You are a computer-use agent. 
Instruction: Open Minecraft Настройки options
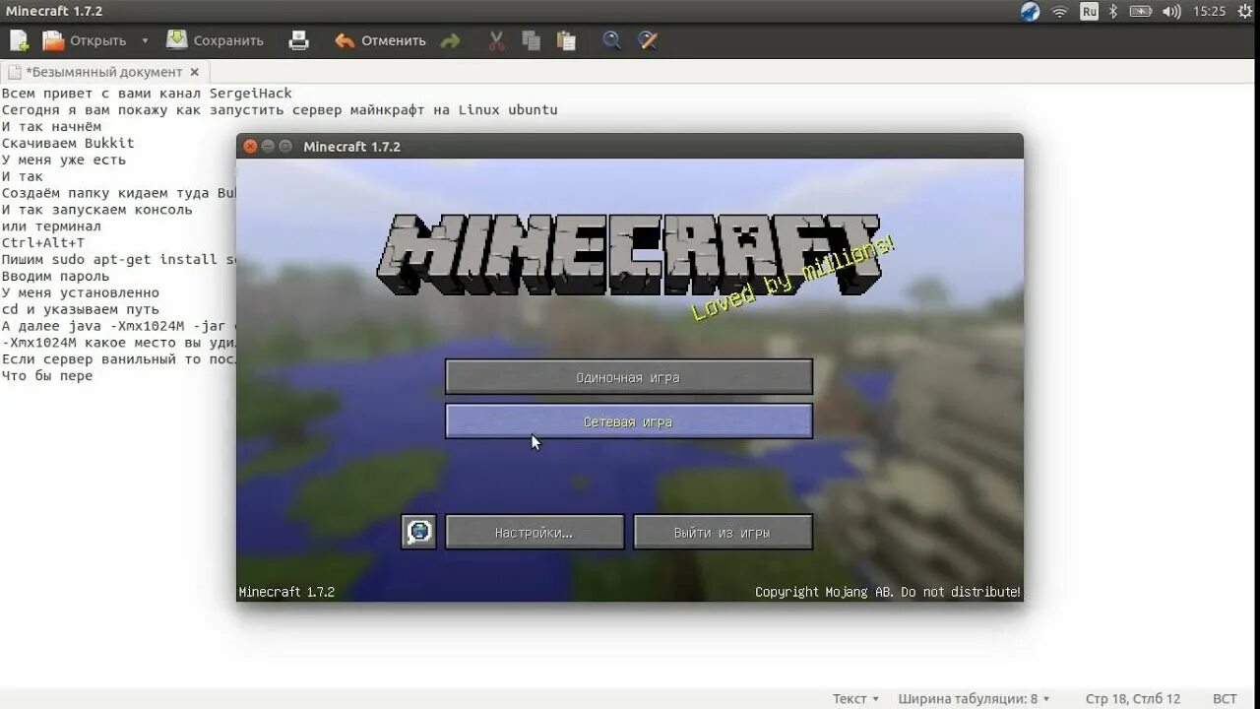[x=535, y=533]
